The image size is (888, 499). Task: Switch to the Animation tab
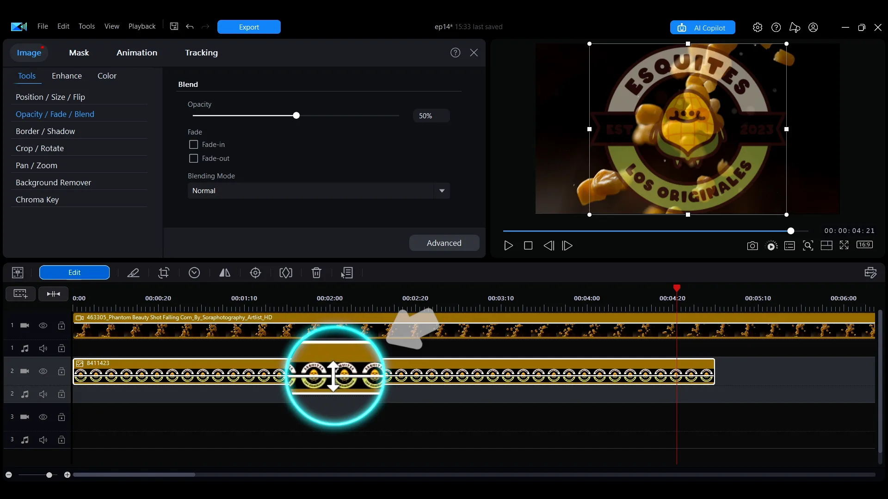(x=137, y=53)
